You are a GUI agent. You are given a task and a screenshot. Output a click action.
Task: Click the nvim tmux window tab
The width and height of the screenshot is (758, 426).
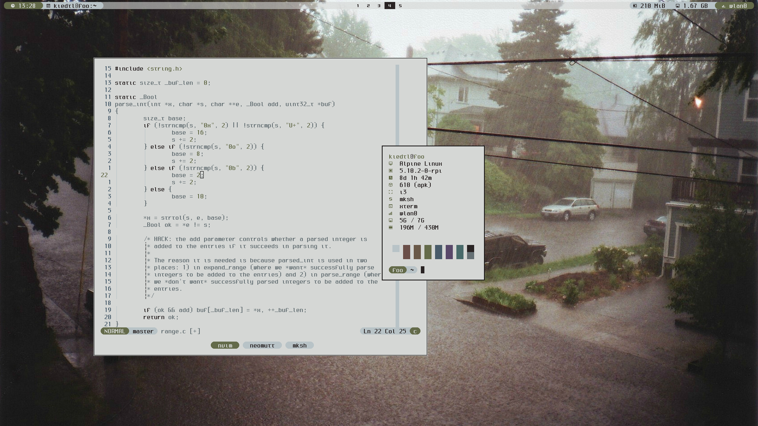[225, 346]
